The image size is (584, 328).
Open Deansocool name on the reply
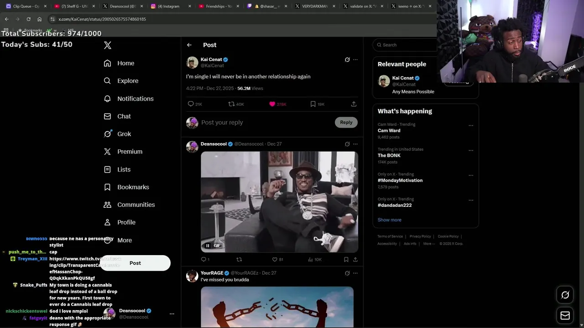point(214,144)
